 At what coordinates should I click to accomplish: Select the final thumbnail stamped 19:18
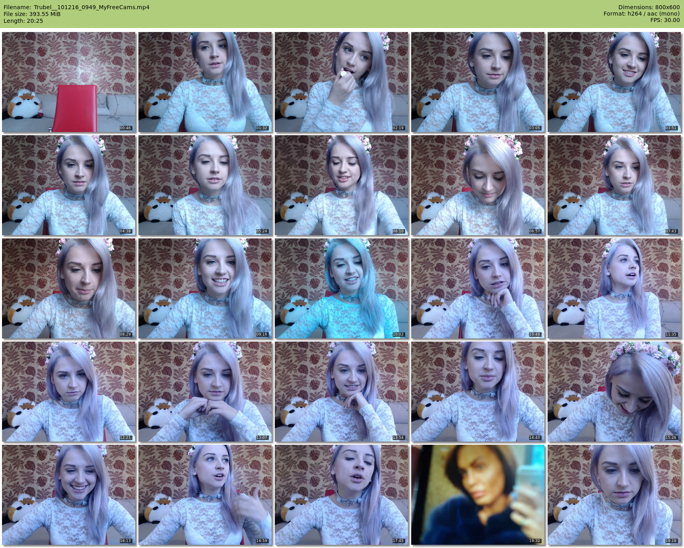(x=614, y=495)
